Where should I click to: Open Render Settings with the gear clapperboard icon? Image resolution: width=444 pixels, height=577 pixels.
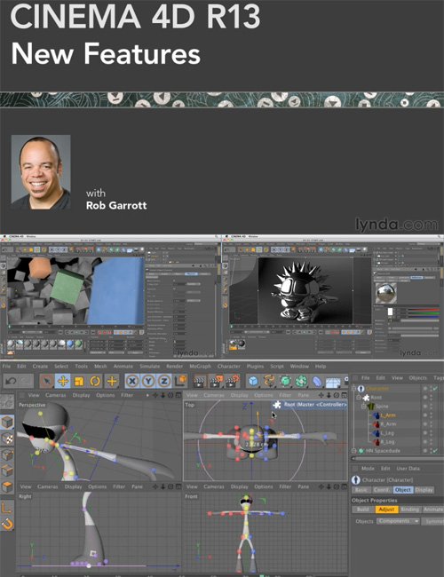tap(233, 381)
